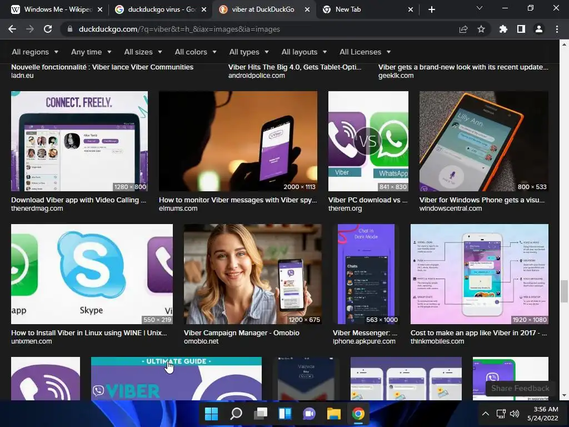Close the duckduckgo virus Google tab
Screen dimensions: 569x427
[204, 9]
